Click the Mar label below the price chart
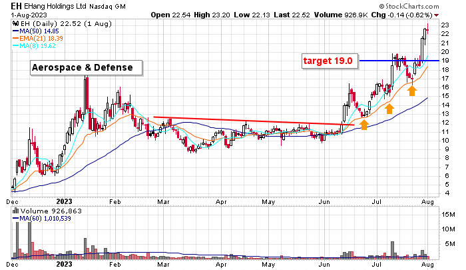The width and height of the screenshot is (466, 270). pos(163,202)
